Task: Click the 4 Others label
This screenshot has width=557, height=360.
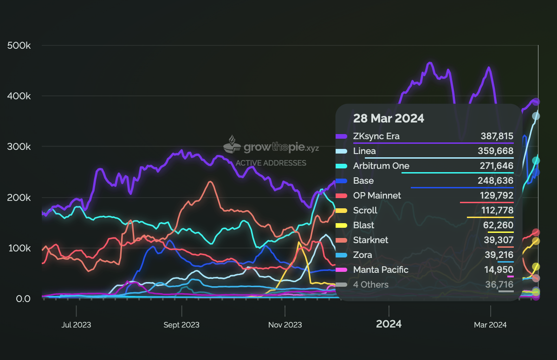Action: coord(371,285)
